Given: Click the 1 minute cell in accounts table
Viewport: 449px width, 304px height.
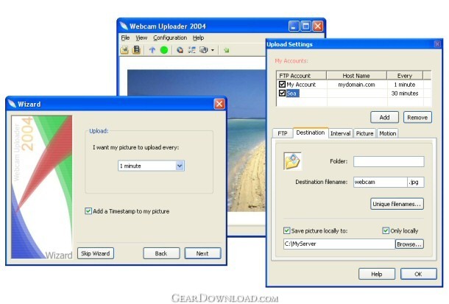Looking at the screenshot, I should 405,85.
